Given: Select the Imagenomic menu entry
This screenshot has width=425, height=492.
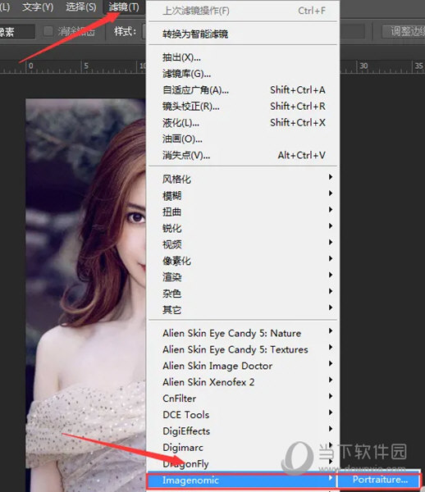Looking at the screenshot, I should [x=242, y=480].
